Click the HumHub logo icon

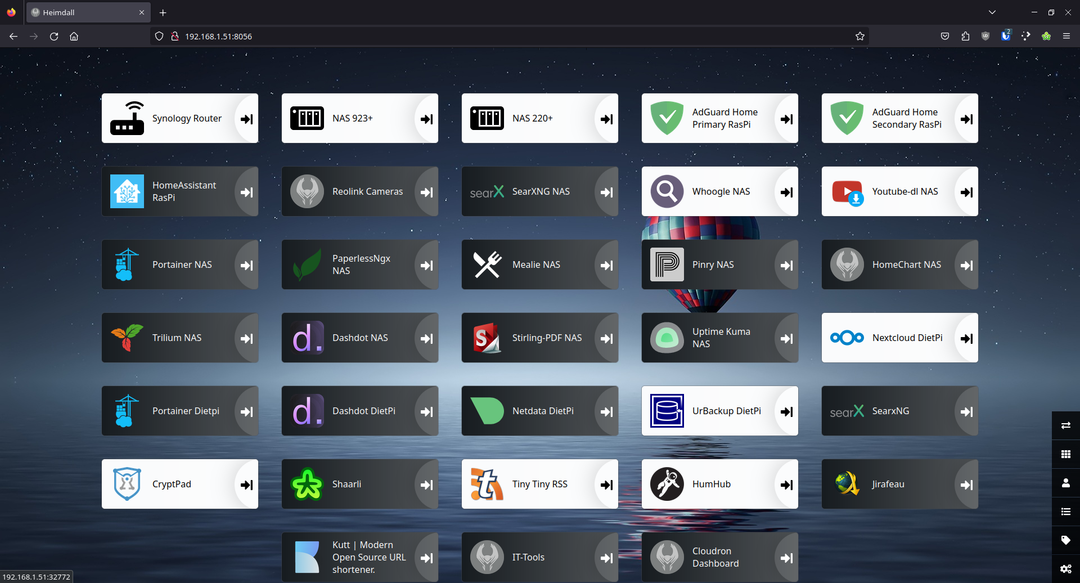(667, 484)
